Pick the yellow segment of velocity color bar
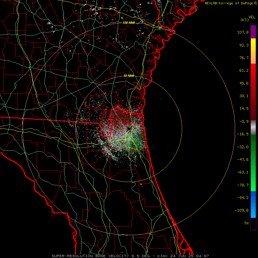Viewport: 258px width, 258px height. pos(253,51)
